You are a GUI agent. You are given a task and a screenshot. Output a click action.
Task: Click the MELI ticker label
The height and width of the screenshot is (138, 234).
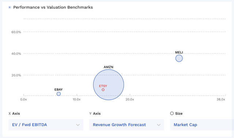pos(179,52)
